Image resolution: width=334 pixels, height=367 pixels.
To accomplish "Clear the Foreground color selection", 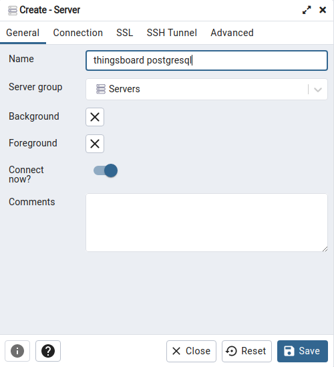I will (95, 144).
